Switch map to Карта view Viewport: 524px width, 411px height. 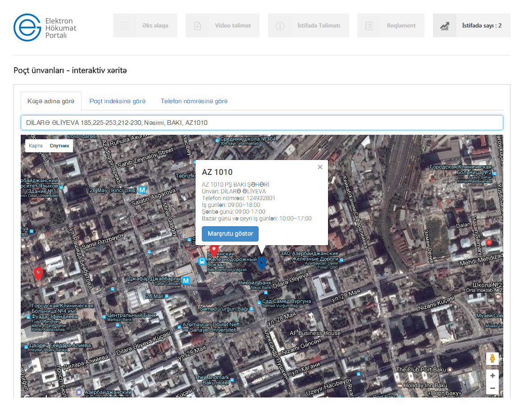(x=36, y=146)
